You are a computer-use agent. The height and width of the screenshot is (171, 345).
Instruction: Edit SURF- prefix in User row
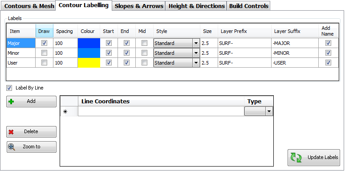coord(244,63)
